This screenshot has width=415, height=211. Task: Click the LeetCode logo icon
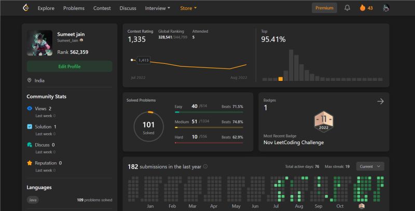[x=25, y=8]
